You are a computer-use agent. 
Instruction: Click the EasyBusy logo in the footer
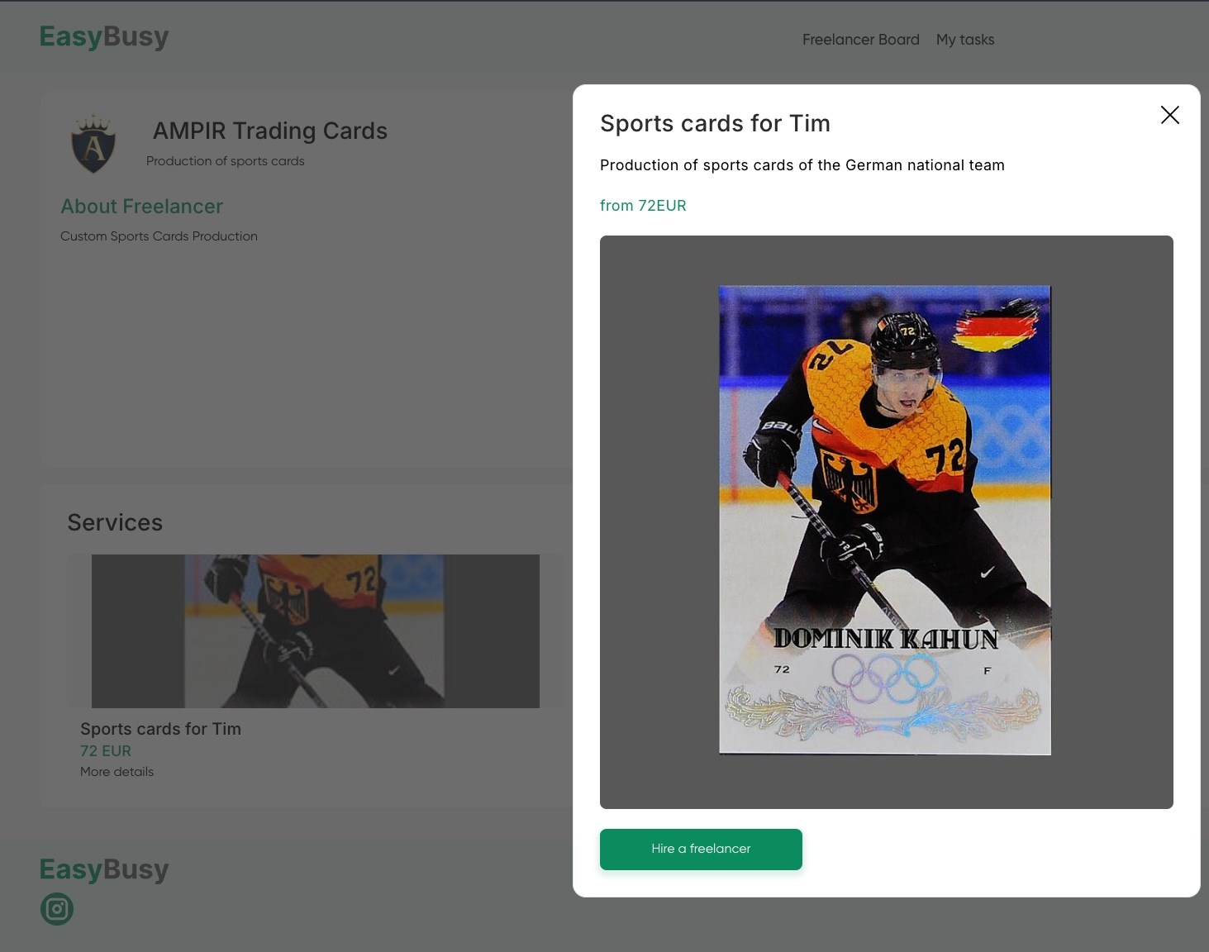(x=104, y=869)
